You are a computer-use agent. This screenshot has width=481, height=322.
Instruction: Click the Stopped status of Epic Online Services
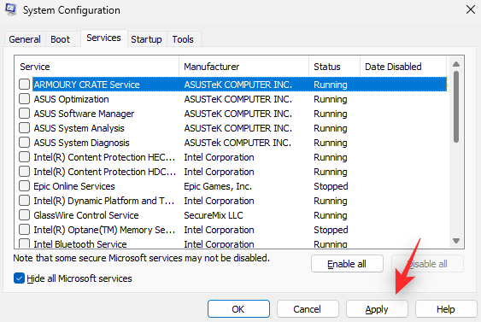tap(331, 186)
